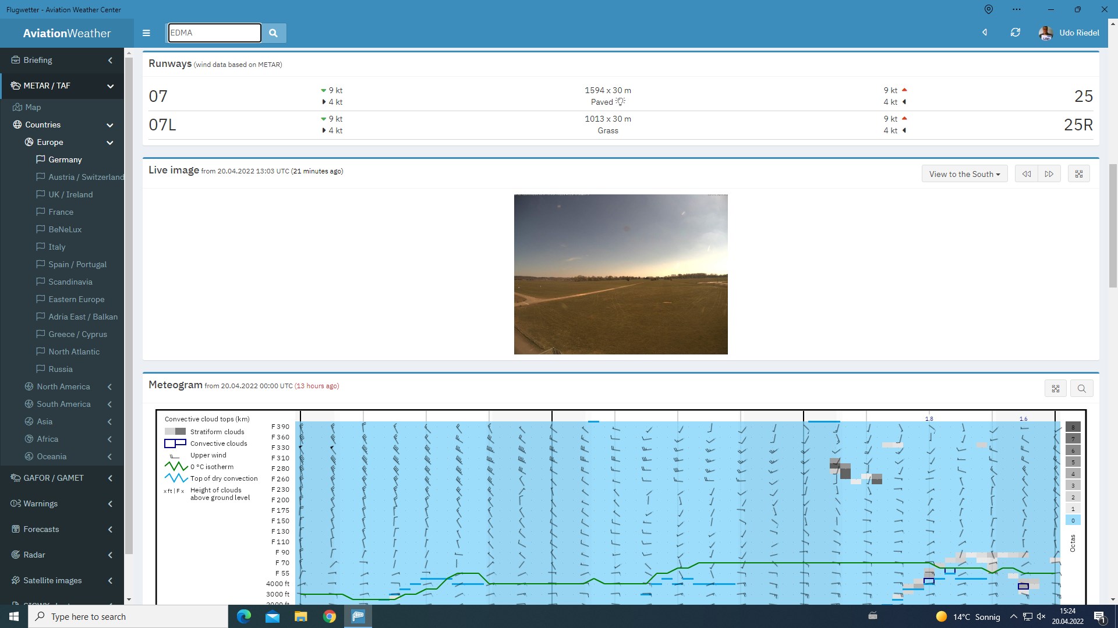Click the magnifier search button beside EDMA

click(273, 33)
